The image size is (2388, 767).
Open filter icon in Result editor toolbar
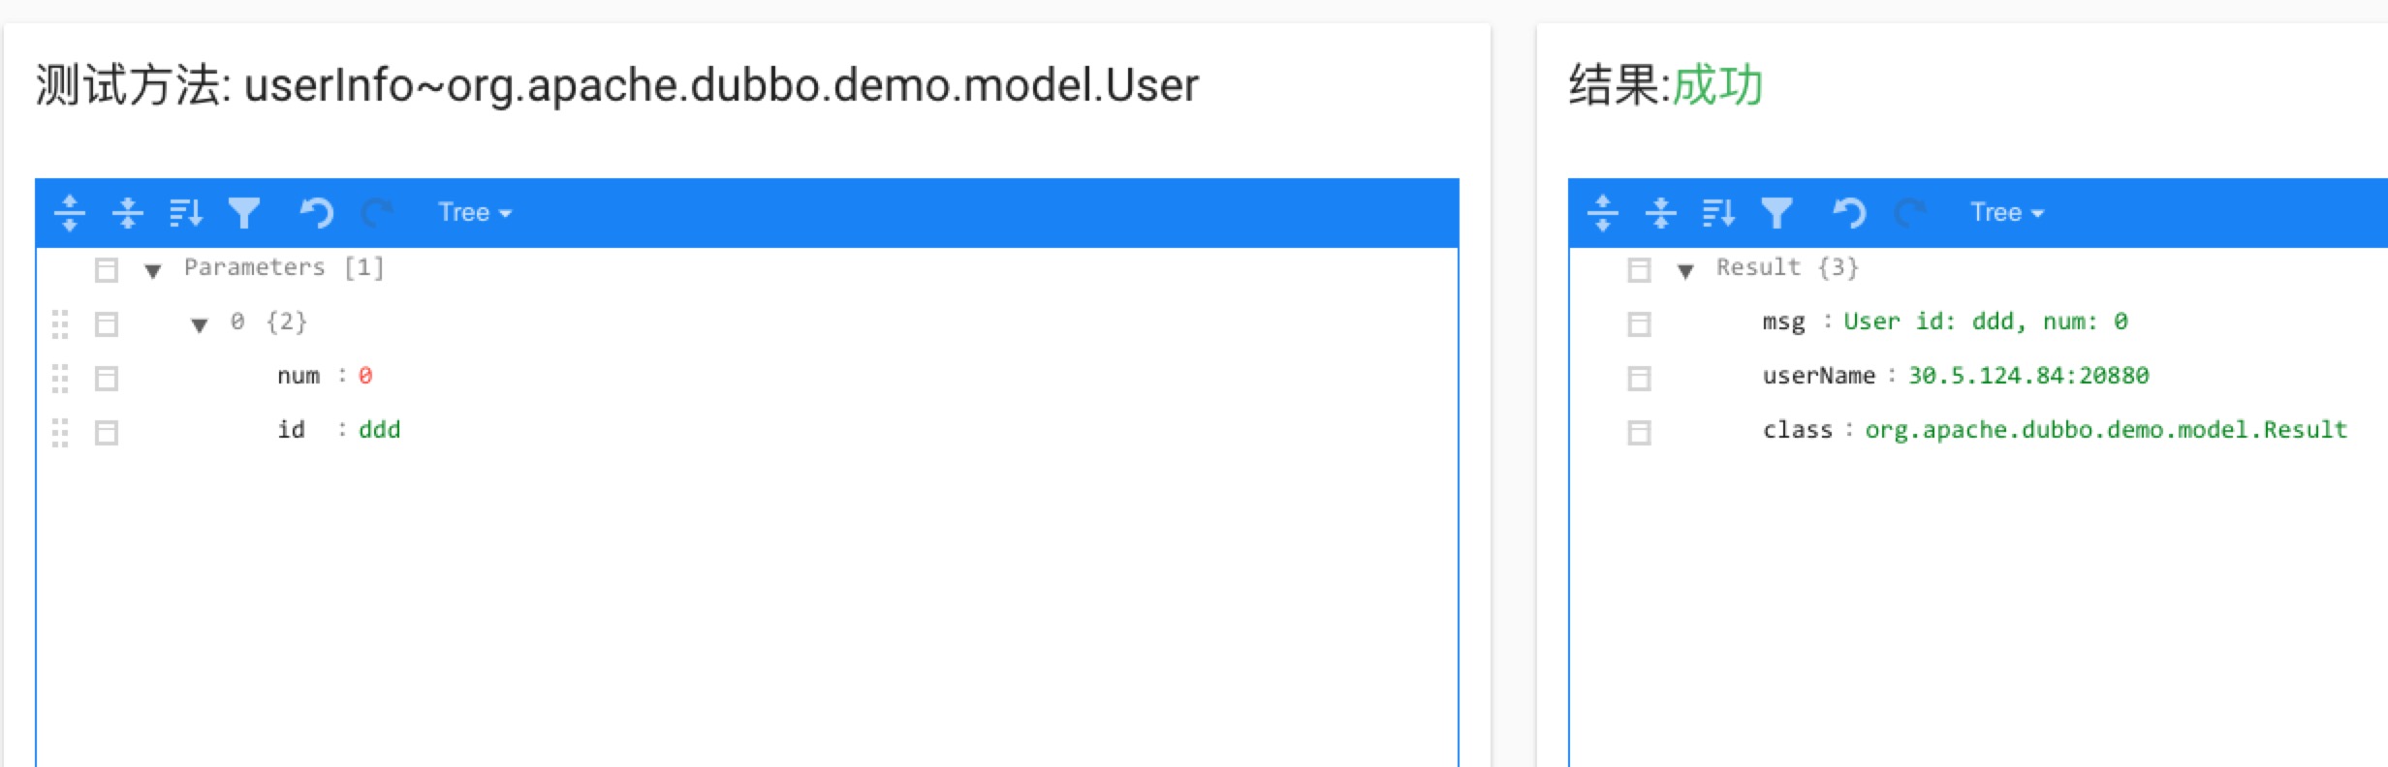(1776, 212)
